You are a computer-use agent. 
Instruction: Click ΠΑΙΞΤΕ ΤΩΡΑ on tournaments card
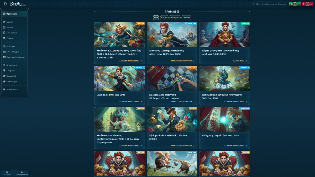pos(240,61)
